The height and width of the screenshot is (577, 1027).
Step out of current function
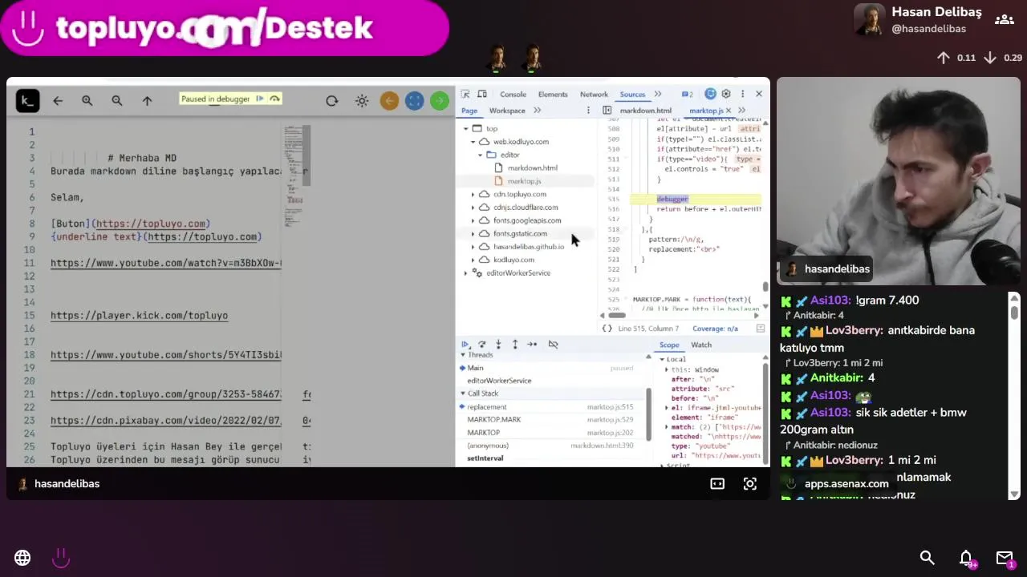515,345
